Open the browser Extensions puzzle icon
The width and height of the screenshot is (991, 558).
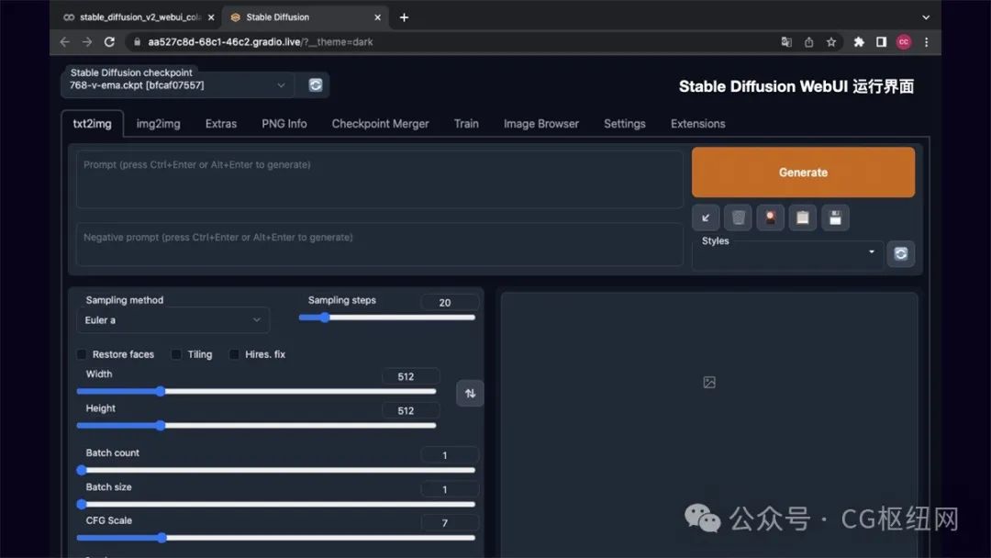[x=858, y=41]
